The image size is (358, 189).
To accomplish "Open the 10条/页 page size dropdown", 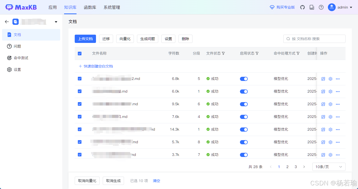I will [x=329, y=167].
